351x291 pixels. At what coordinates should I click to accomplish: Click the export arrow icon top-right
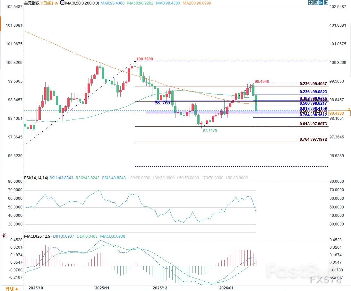pos(326,3)
